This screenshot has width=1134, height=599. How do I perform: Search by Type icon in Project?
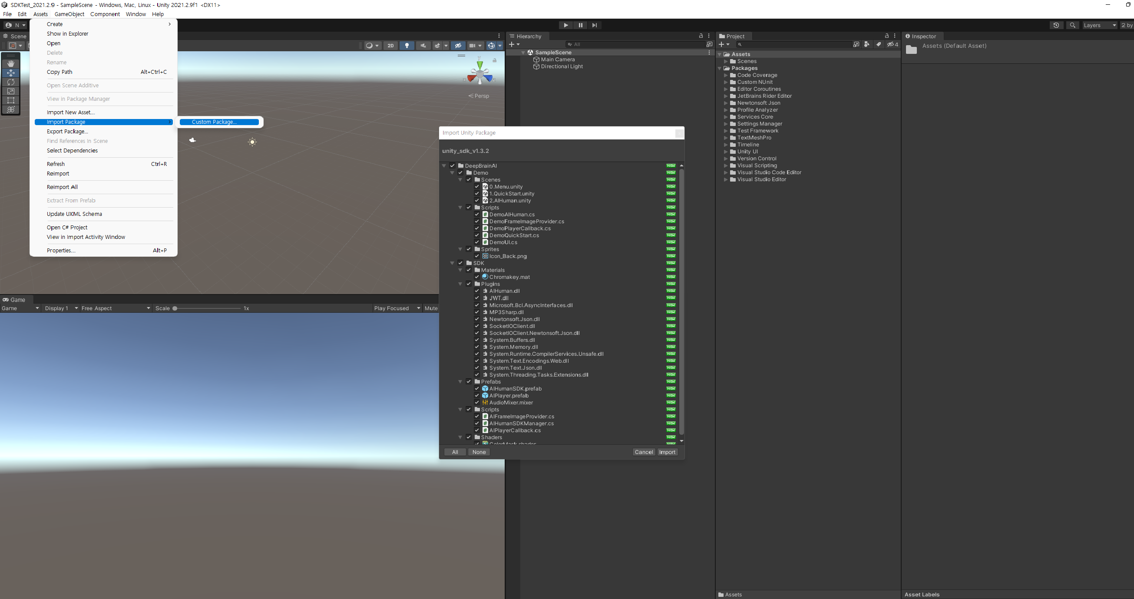(x=867, y=44)
